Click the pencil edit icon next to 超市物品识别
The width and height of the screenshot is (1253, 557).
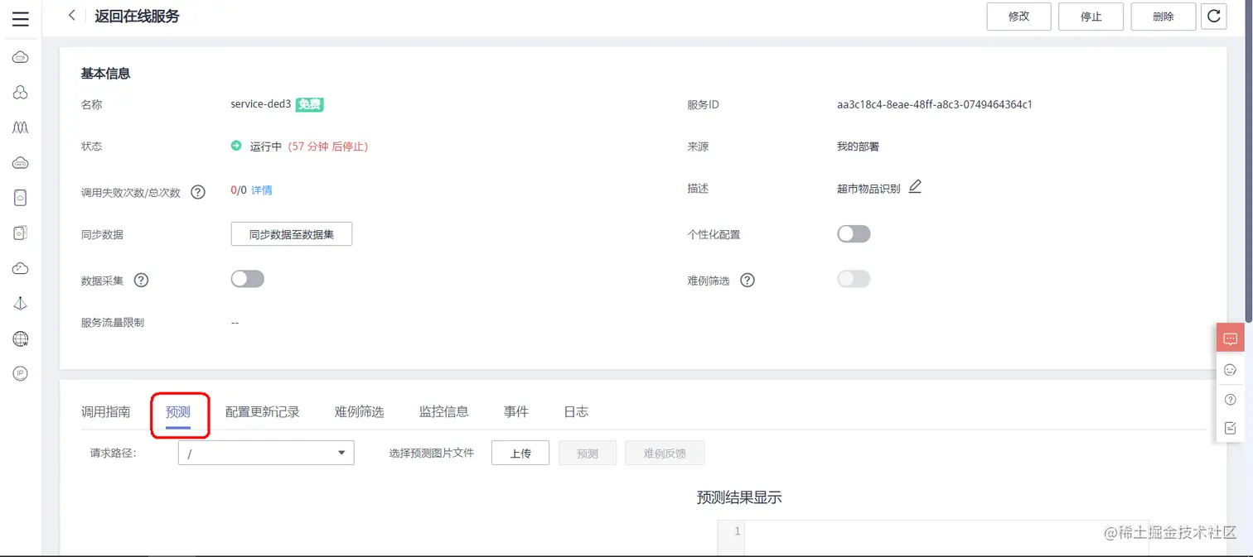(x=915, y=187)
